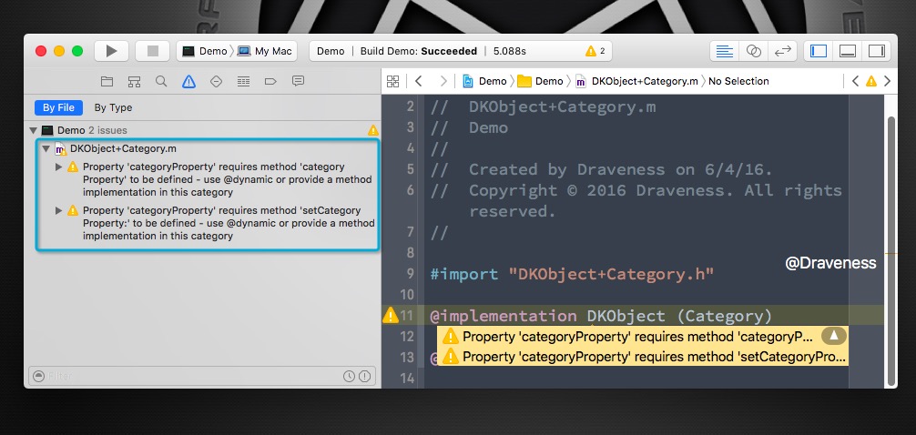Click the Stop button in toolbar
Viewport: 916px width, 435px height.
pos(152,51)
